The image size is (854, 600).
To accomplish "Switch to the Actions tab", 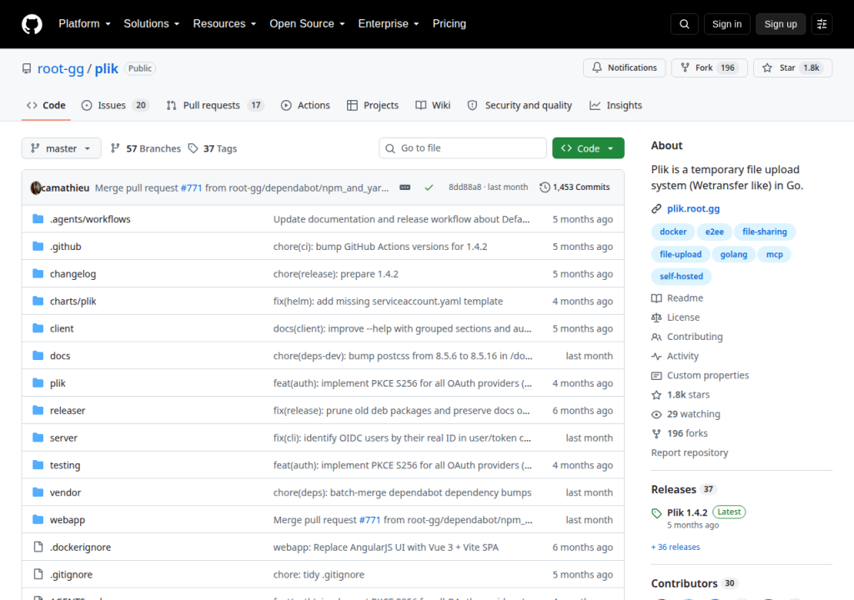I will 305,105.
